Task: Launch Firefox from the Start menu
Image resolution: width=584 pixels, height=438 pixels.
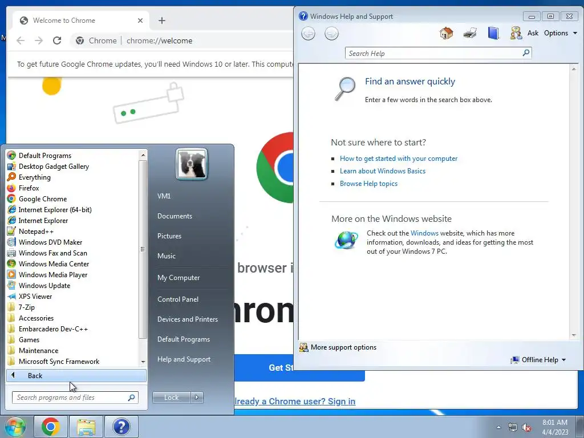Action: 29,188
